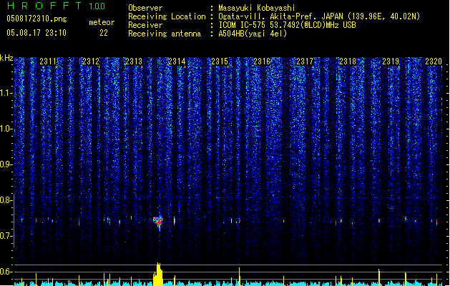450x286 pixels.
Task: Click the 'meteor' count label
Action: 102,22
